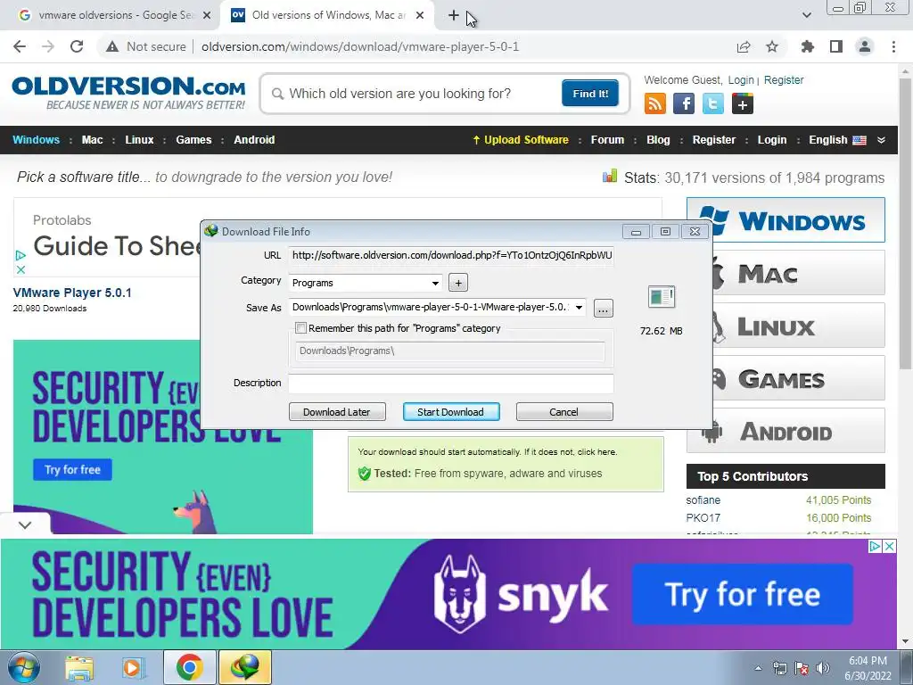Click the RSS feed icon
The width and height of the screenshot is (913, 685).
655,103
